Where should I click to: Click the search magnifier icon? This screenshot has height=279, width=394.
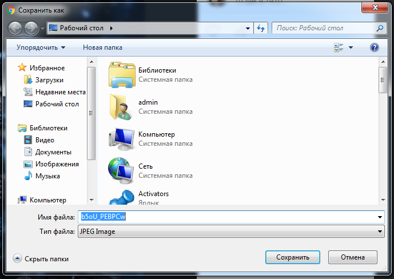[380, 27]
